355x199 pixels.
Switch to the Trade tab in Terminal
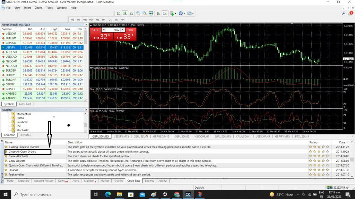(x=10, y=180)
